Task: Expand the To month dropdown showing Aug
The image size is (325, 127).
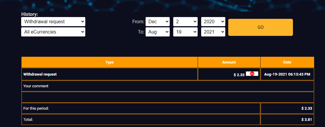Action: (158, 32)
